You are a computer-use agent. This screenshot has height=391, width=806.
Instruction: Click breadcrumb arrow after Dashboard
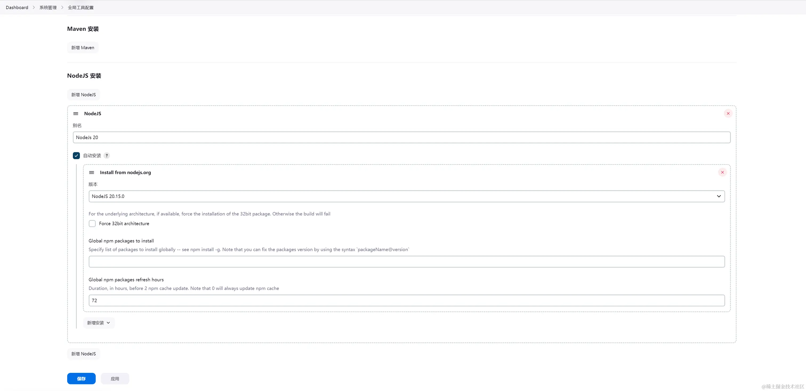34,7
